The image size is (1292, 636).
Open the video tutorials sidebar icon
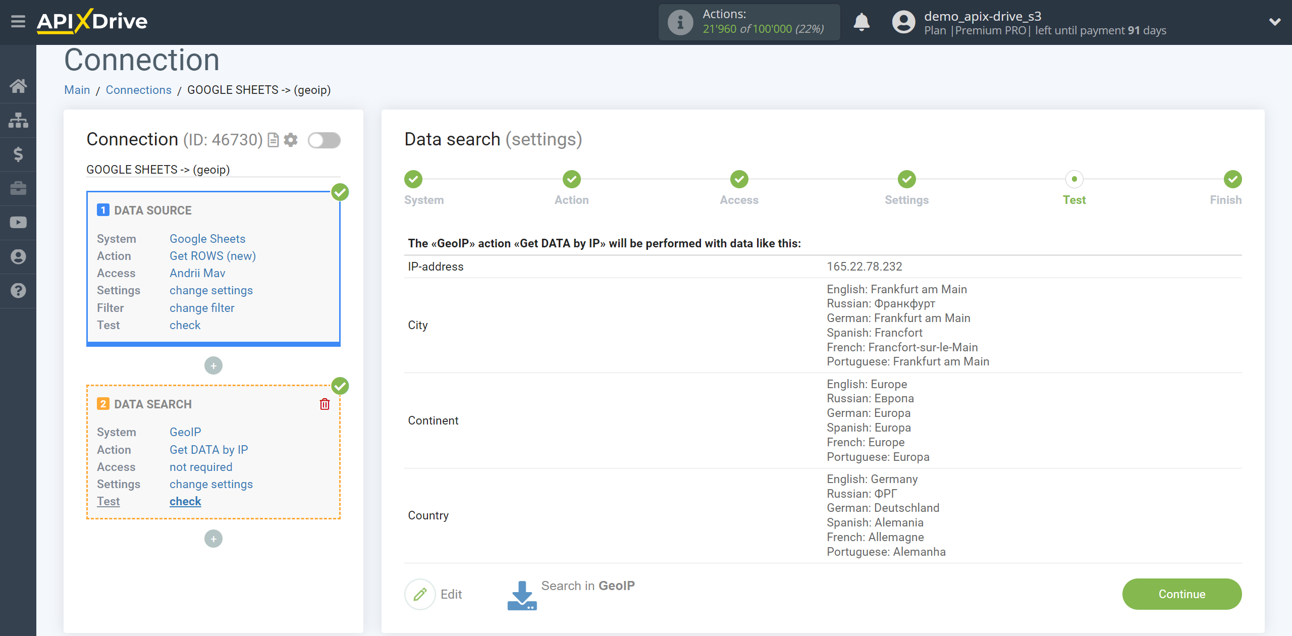pos(18,223)
